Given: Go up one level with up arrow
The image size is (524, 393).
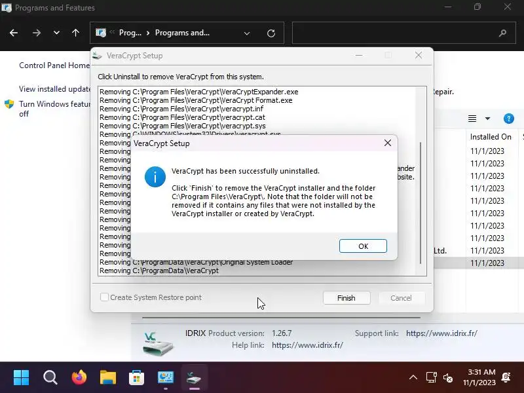Looking at the screenshot, I should click(75, 33).
